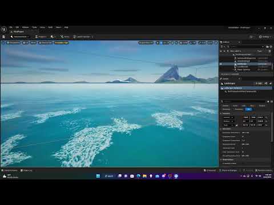Toggle the grid snap setting in viewport
This screenshot has height=205, width=274.
tap(183, 43)
